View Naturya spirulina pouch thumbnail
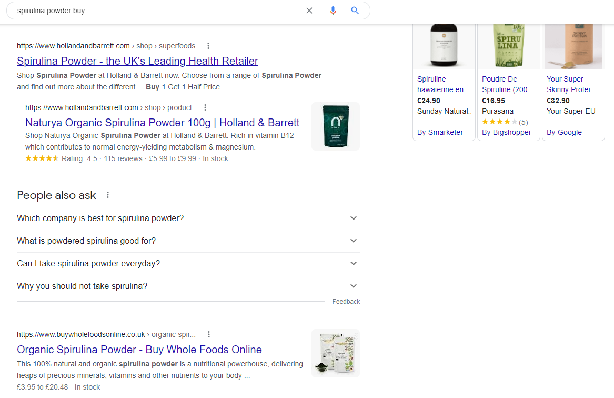 click(x=336, y=126)
